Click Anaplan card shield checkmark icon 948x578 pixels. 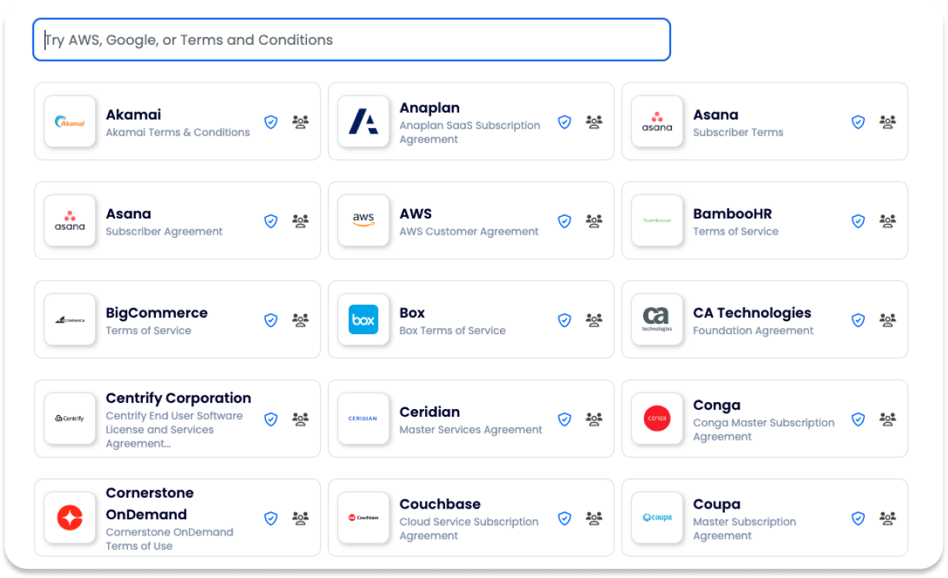[565, 122]
